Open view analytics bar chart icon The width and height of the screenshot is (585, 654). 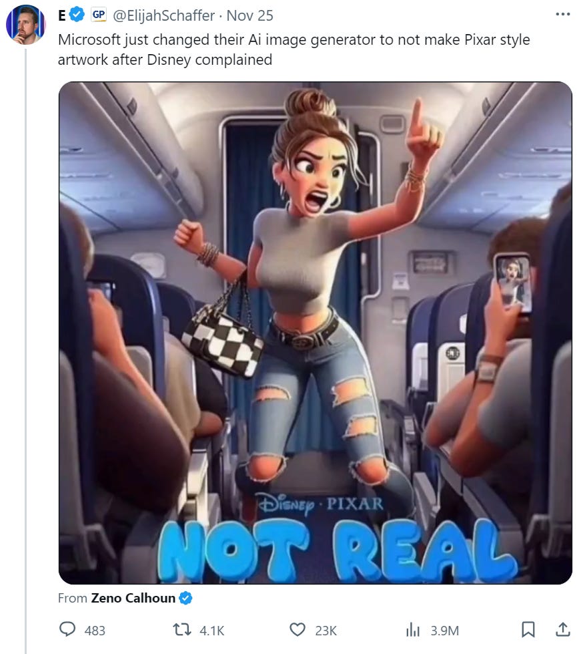point(413,630)
